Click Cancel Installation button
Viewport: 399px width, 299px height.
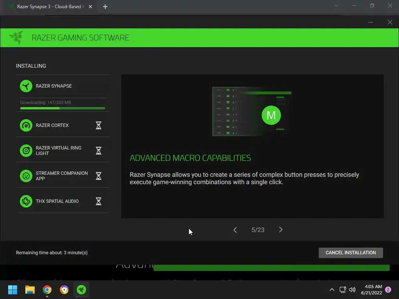point(351,253)
